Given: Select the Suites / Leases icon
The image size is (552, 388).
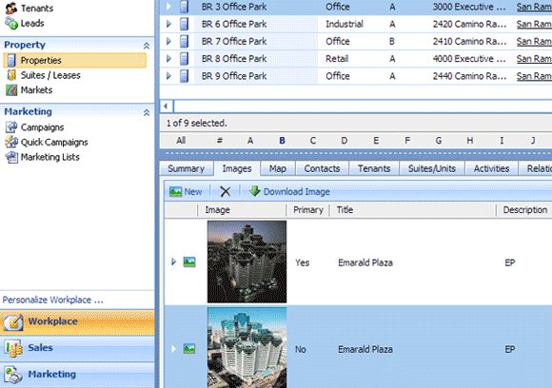Looking at the screenshot, I should pos(11,75).
